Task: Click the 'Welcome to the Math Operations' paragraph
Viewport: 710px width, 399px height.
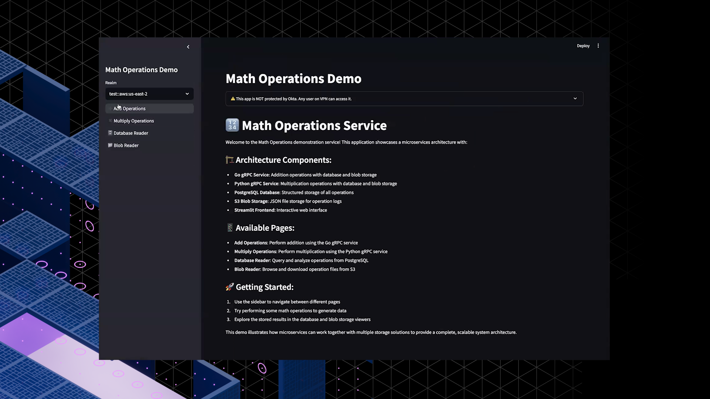Action: coord(346,142)
